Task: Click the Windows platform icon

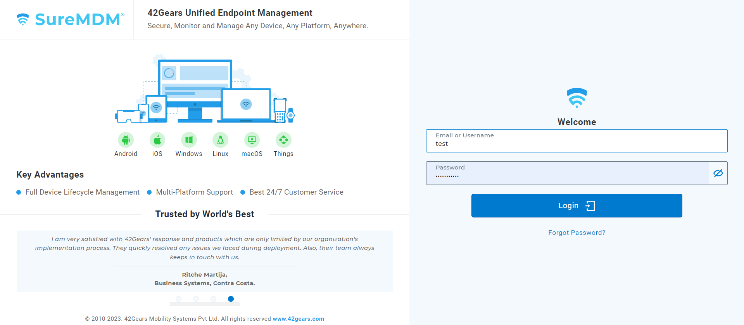Action: click(x=189, y=140)
